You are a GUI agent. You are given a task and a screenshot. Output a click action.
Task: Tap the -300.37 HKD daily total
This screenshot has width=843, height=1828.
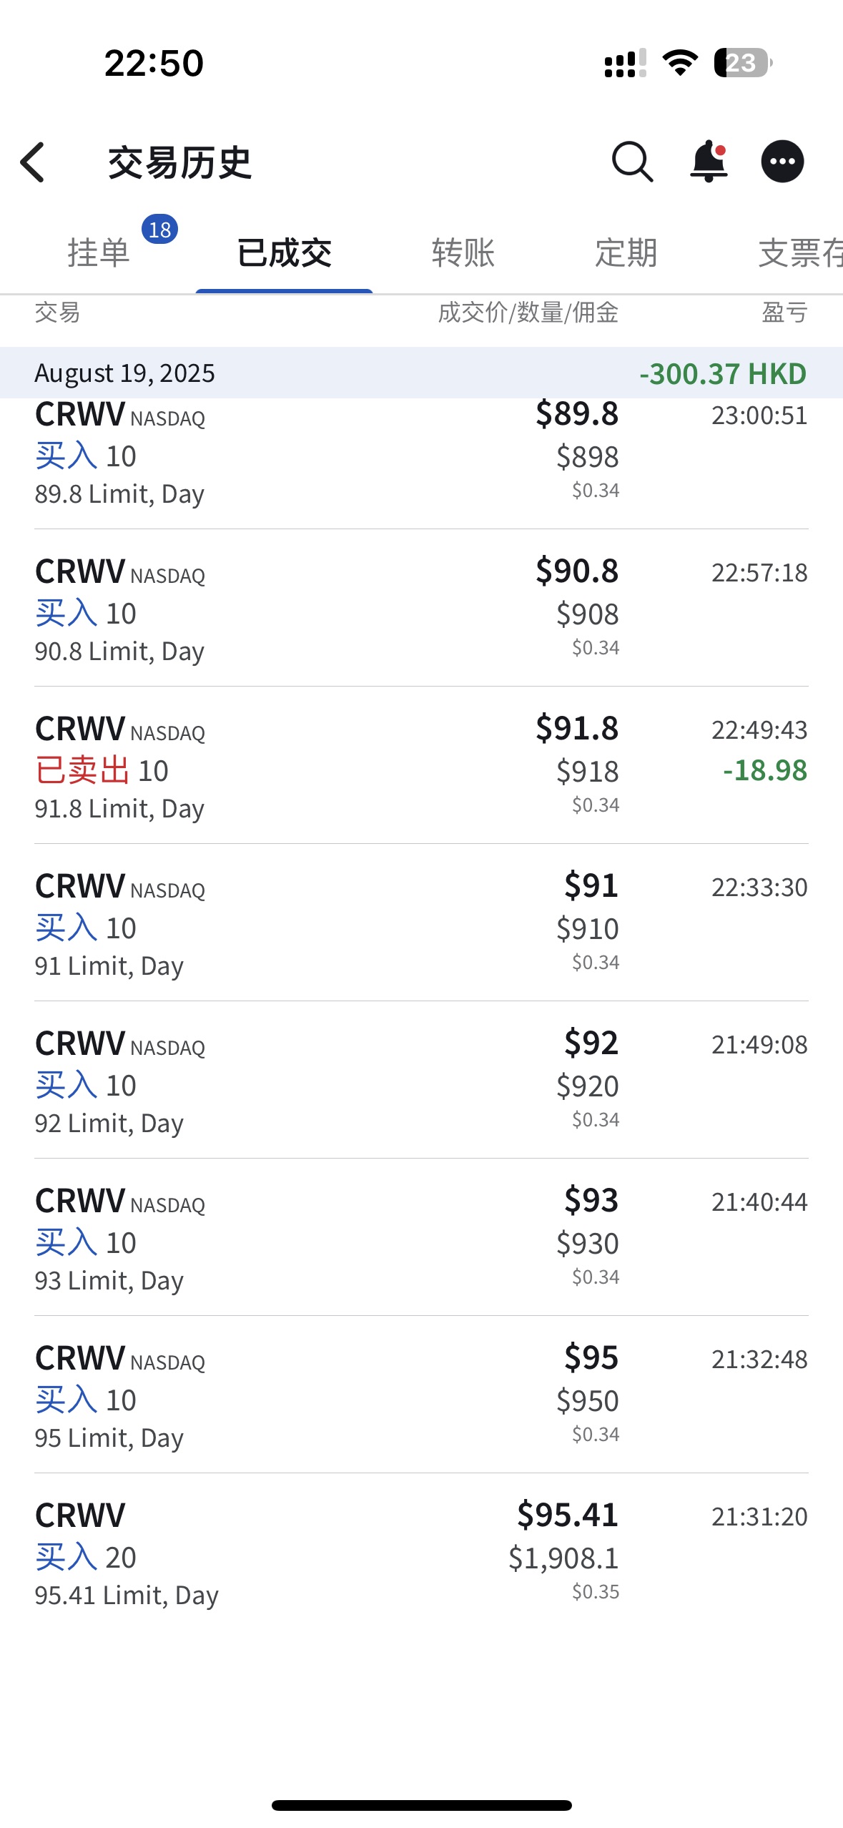(723, 373)
